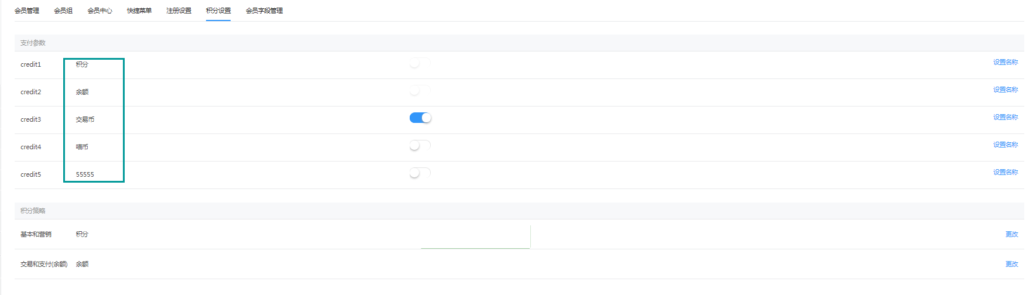Image resolution: width=1026 pixels, height=295 pixels.
Task: Turn on the credit2 余额 switch
Action: [x=420, y=90]
